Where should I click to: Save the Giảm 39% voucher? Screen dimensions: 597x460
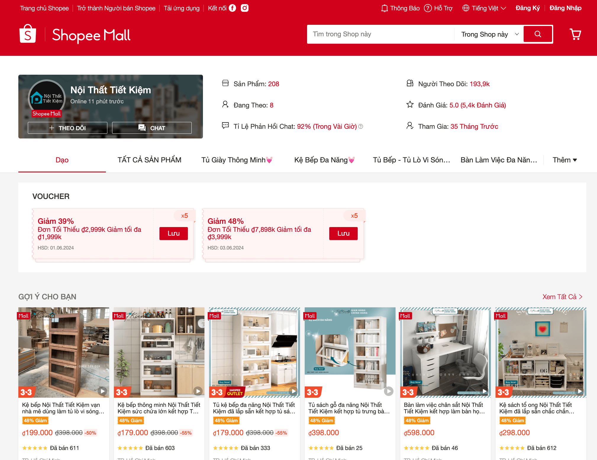(173, 233)
